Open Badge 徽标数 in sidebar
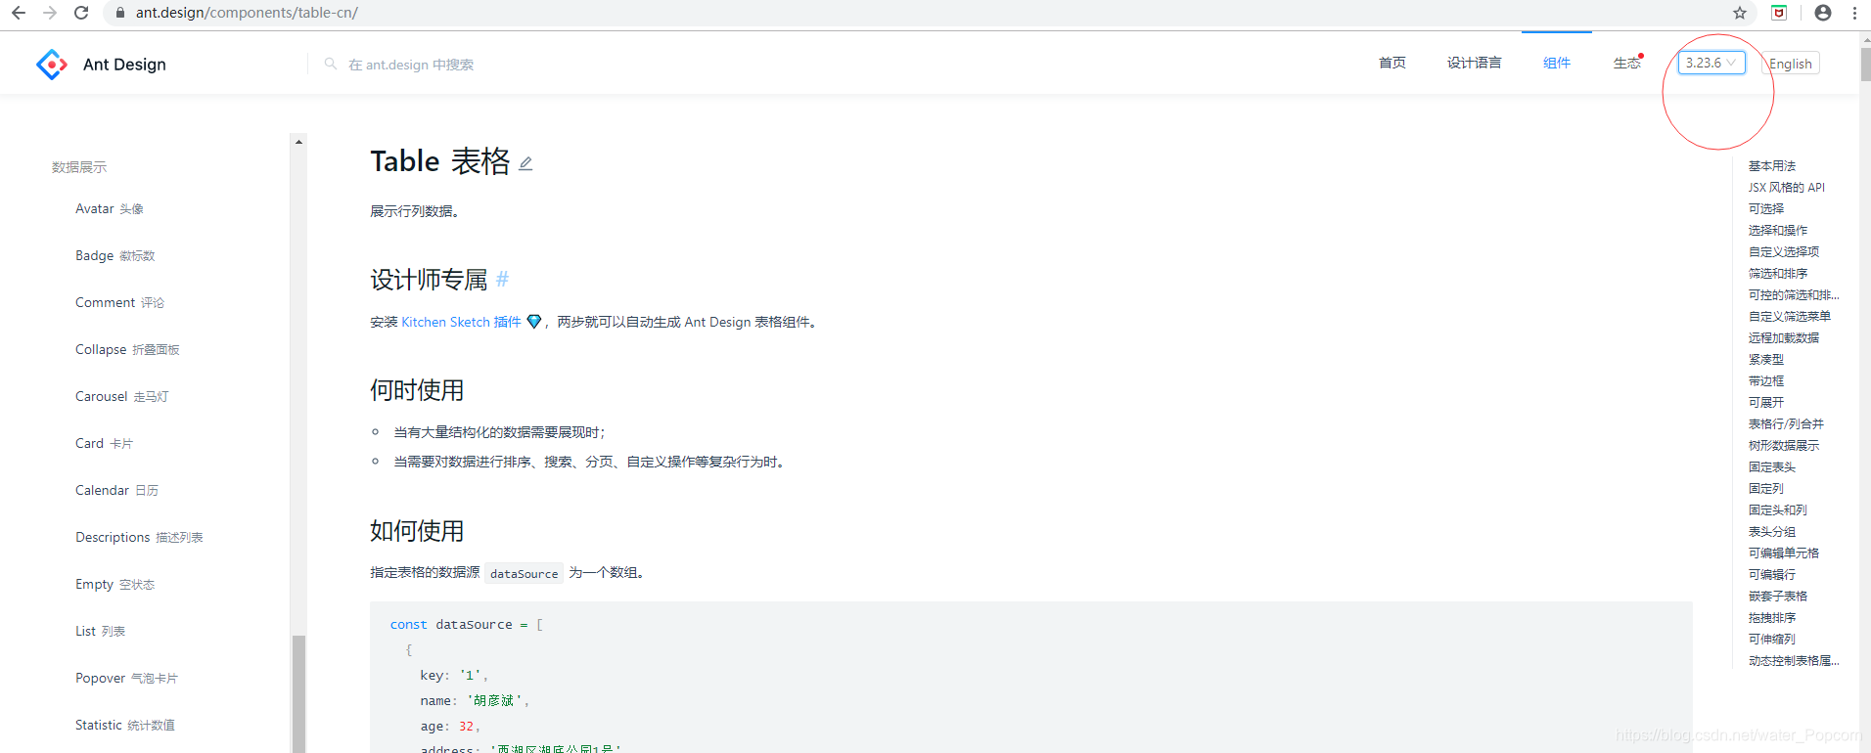The width and height of the screenshot is (1871, 753). point(115,255)
